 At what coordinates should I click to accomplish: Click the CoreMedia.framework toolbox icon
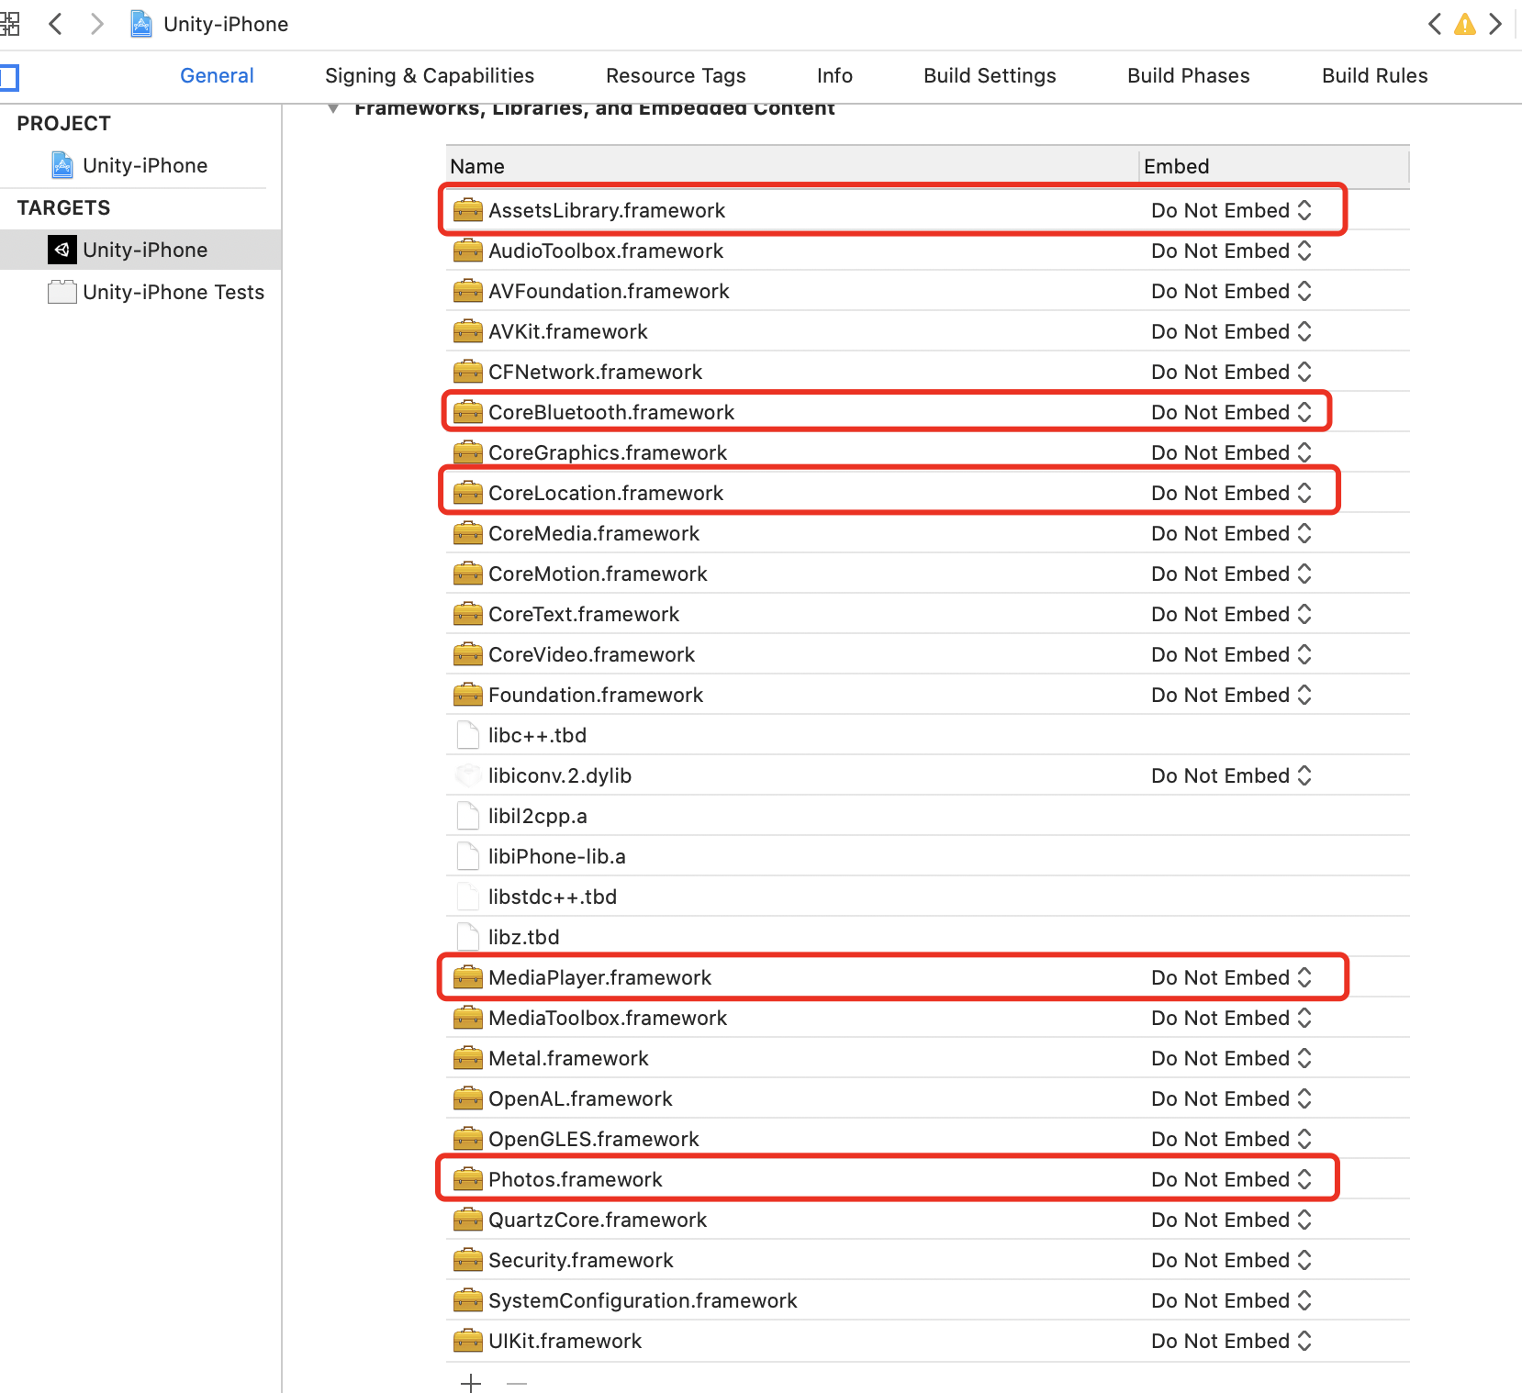click(x=468, y=532)
